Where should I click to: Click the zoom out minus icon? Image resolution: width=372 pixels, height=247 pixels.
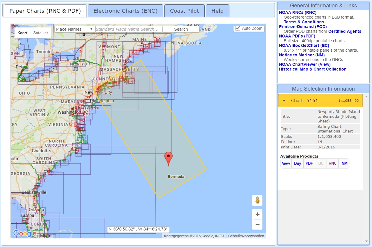coord(257,225)
